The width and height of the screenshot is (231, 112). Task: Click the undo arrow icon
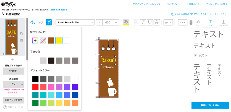point(33,23)
